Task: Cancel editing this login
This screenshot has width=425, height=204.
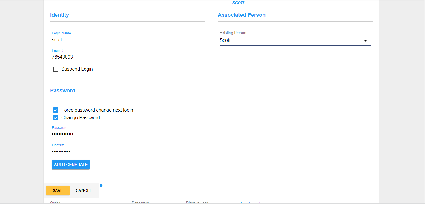Action: pyautogui.click(x=84, y=190)
